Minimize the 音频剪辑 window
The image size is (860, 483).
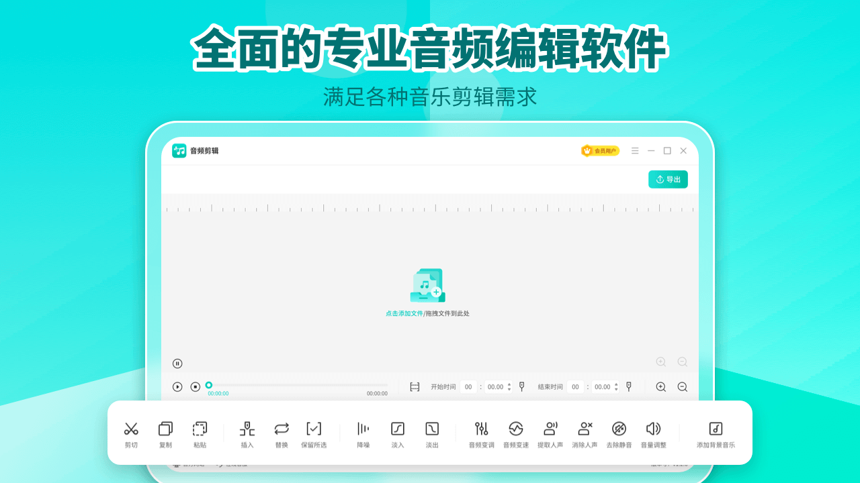(651, 151)
